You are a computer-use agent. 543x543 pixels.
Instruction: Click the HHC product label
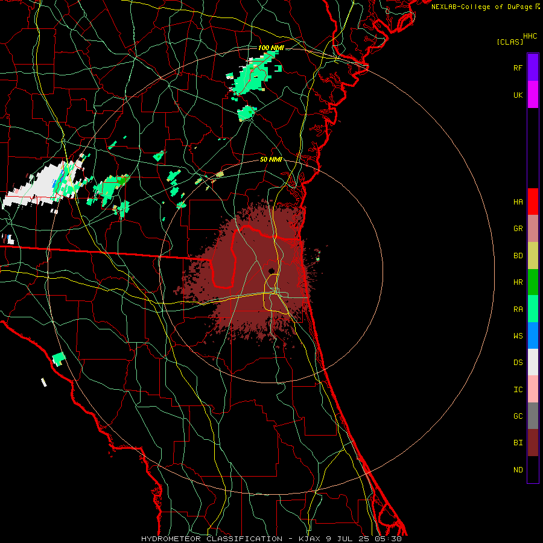click(530, 36)
